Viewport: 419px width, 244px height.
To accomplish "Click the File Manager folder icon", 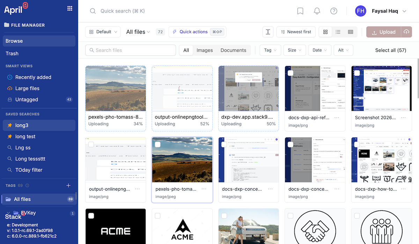I will [x=7, y=25].
